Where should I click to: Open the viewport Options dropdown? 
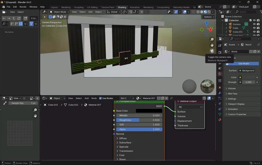209,17
